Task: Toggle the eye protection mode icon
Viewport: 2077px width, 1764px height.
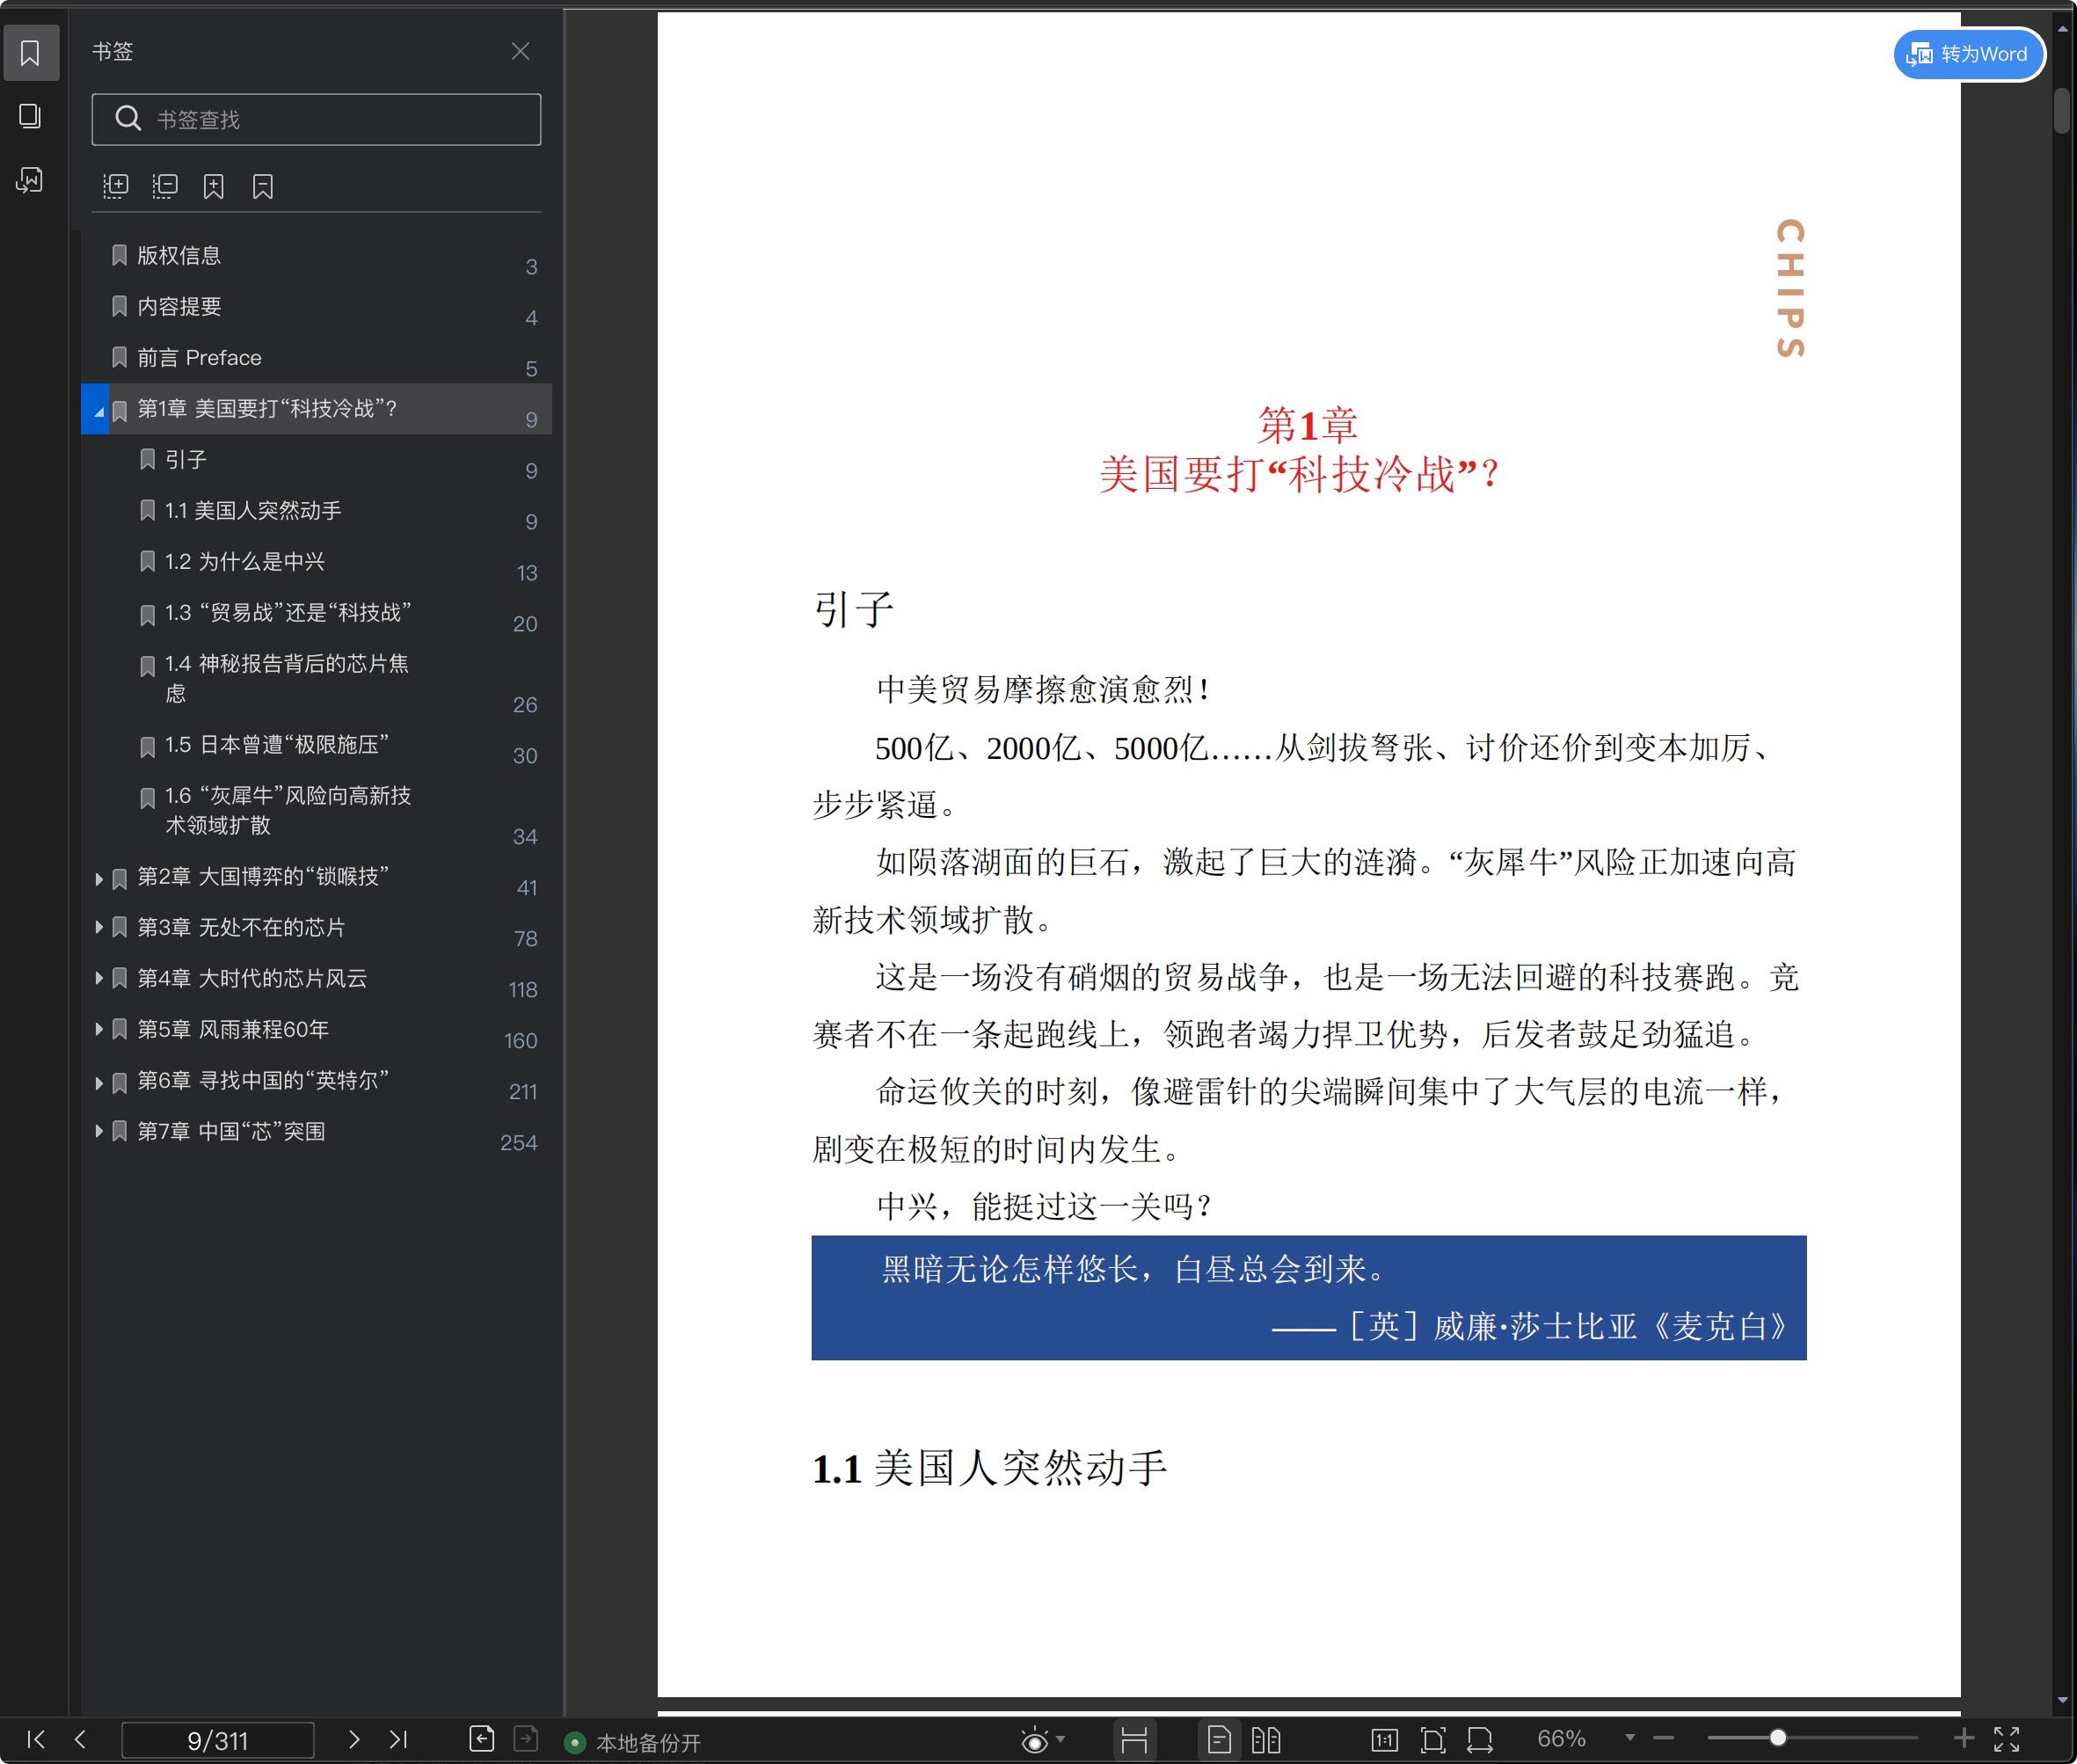Action: [x=1035, y=1741]
